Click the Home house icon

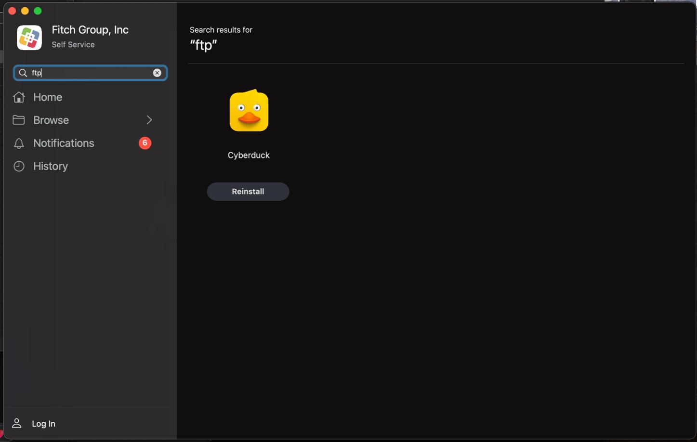[x=19, y=97]
